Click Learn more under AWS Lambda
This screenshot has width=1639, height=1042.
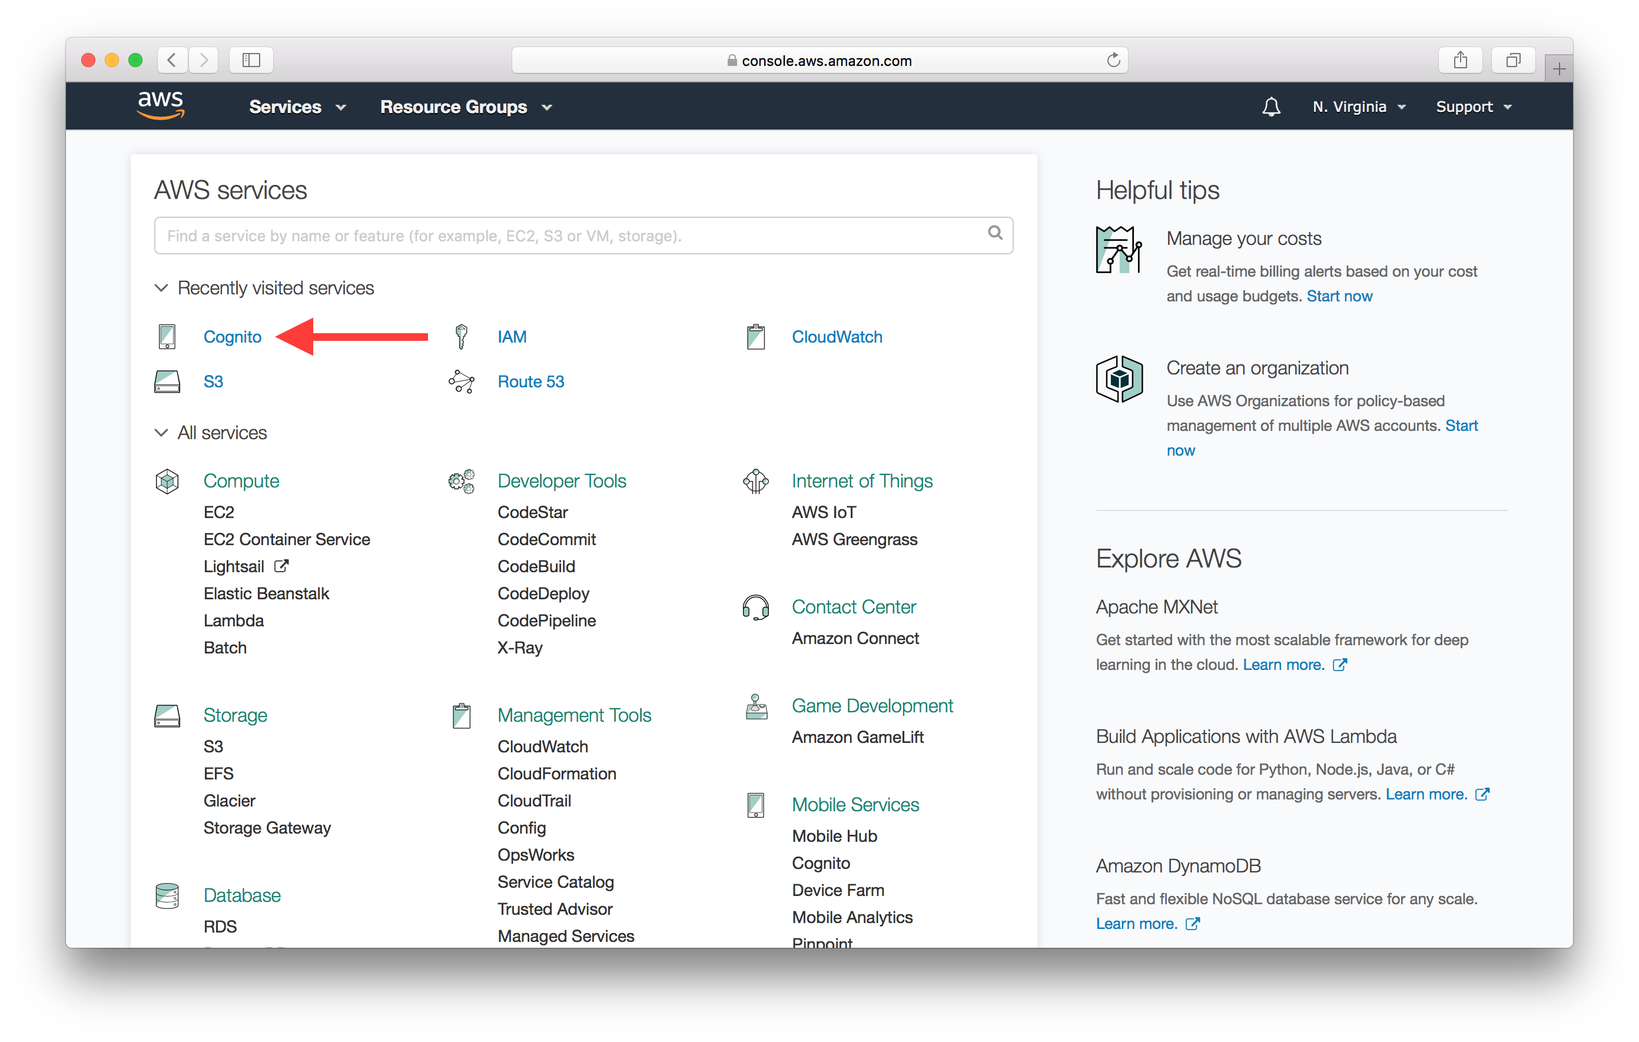click(1426, 794)
